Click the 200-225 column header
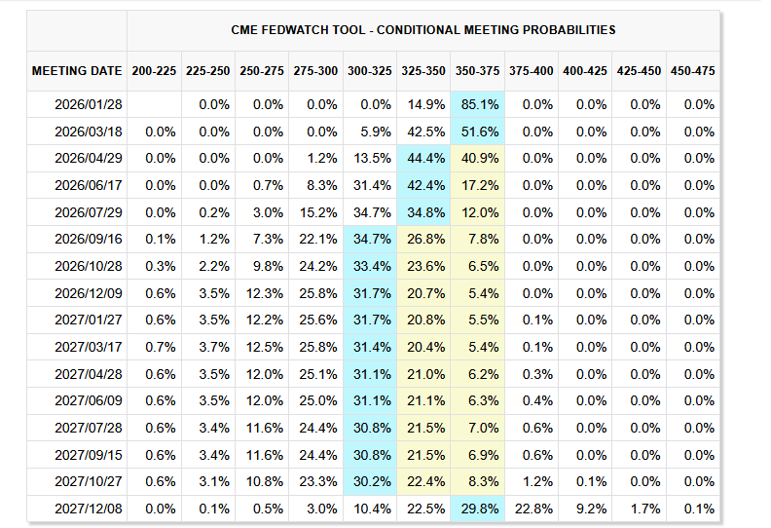The image size is (771, 528). 154,71
